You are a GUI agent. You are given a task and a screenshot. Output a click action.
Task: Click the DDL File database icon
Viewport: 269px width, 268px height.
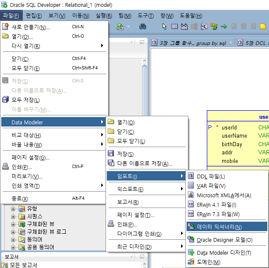pos(191,176)
